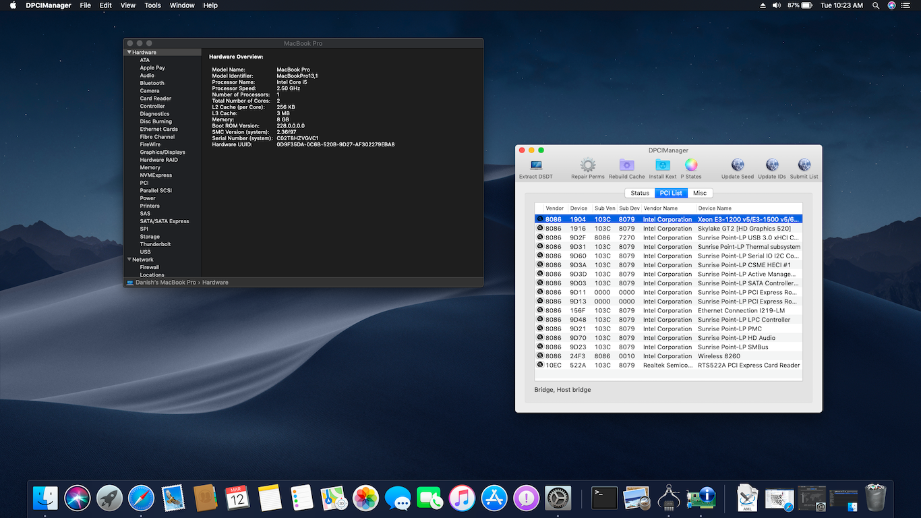Open the P States color wheel icon
Viewport: 921px width, 518px height.
[691, 165]
